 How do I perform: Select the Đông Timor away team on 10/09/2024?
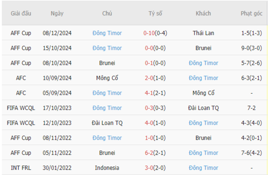pos(203,78)
